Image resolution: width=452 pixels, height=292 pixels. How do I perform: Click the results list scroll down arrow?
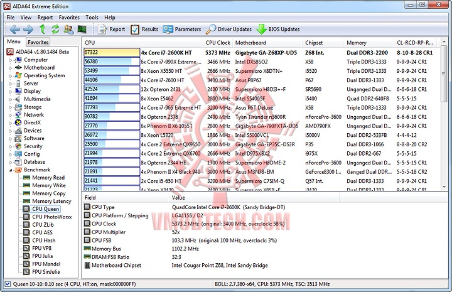[444, 187]
